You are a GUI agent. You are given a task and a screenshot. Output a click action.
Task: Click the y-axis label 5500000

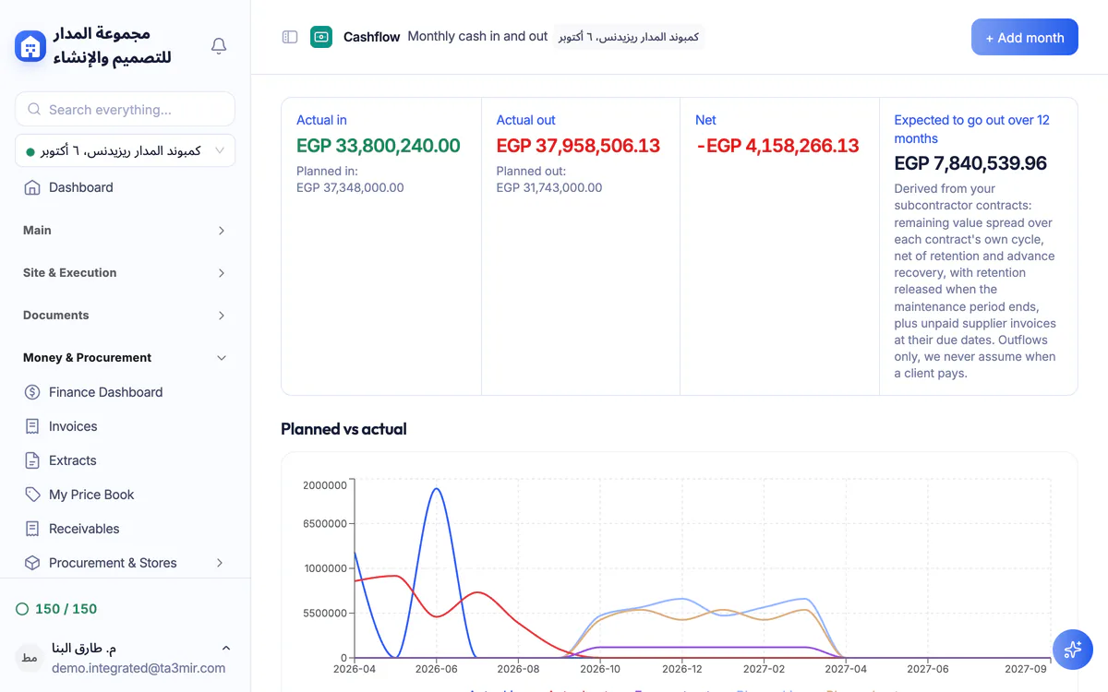point(325,613)
